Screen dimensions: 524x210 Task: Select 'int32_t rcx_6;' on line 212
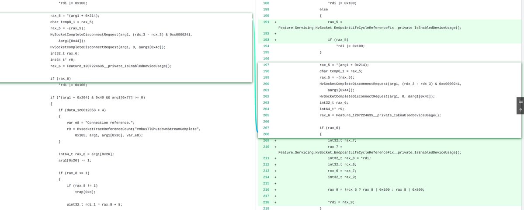click(342, 164)
